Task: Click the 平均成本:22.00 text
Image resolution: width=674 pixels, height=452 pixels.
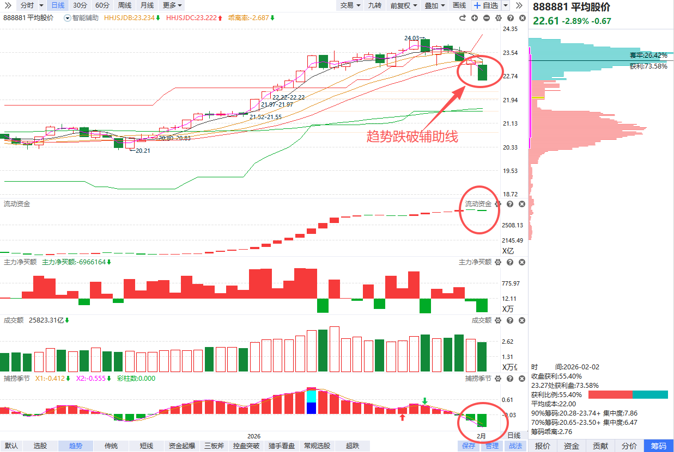Action: point(554,404)
